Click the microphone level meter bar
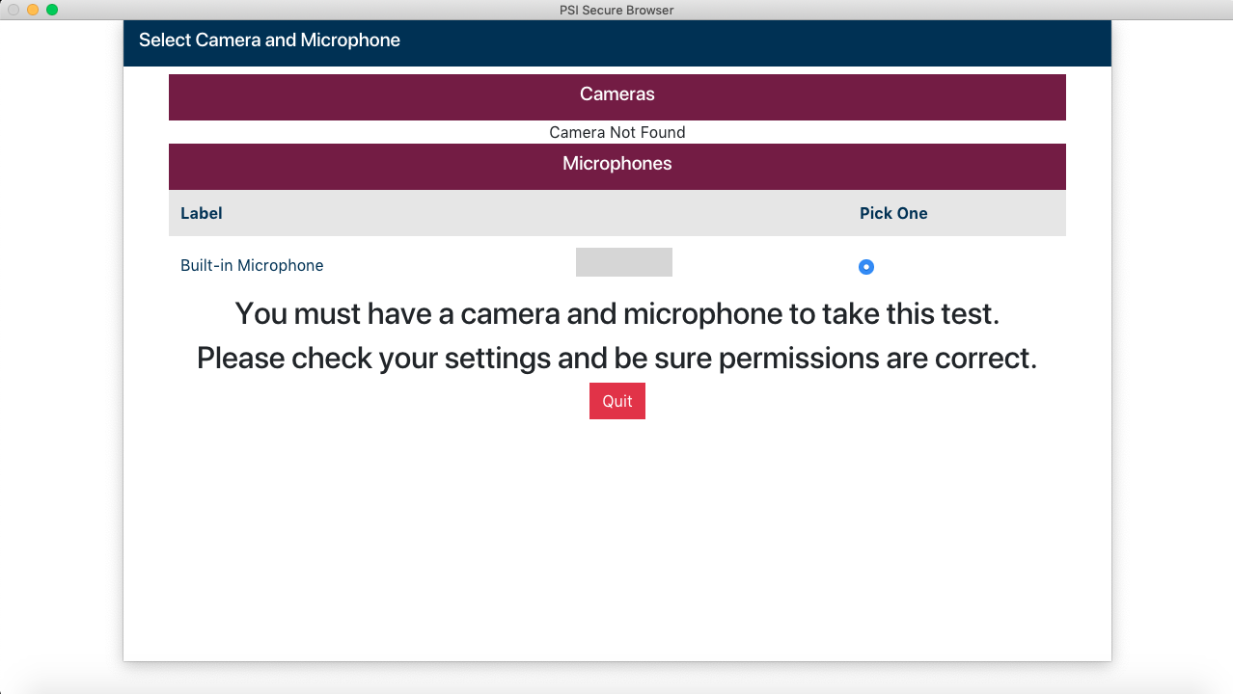This screenshot has height=694, width=1233. [x=624, y=262]
